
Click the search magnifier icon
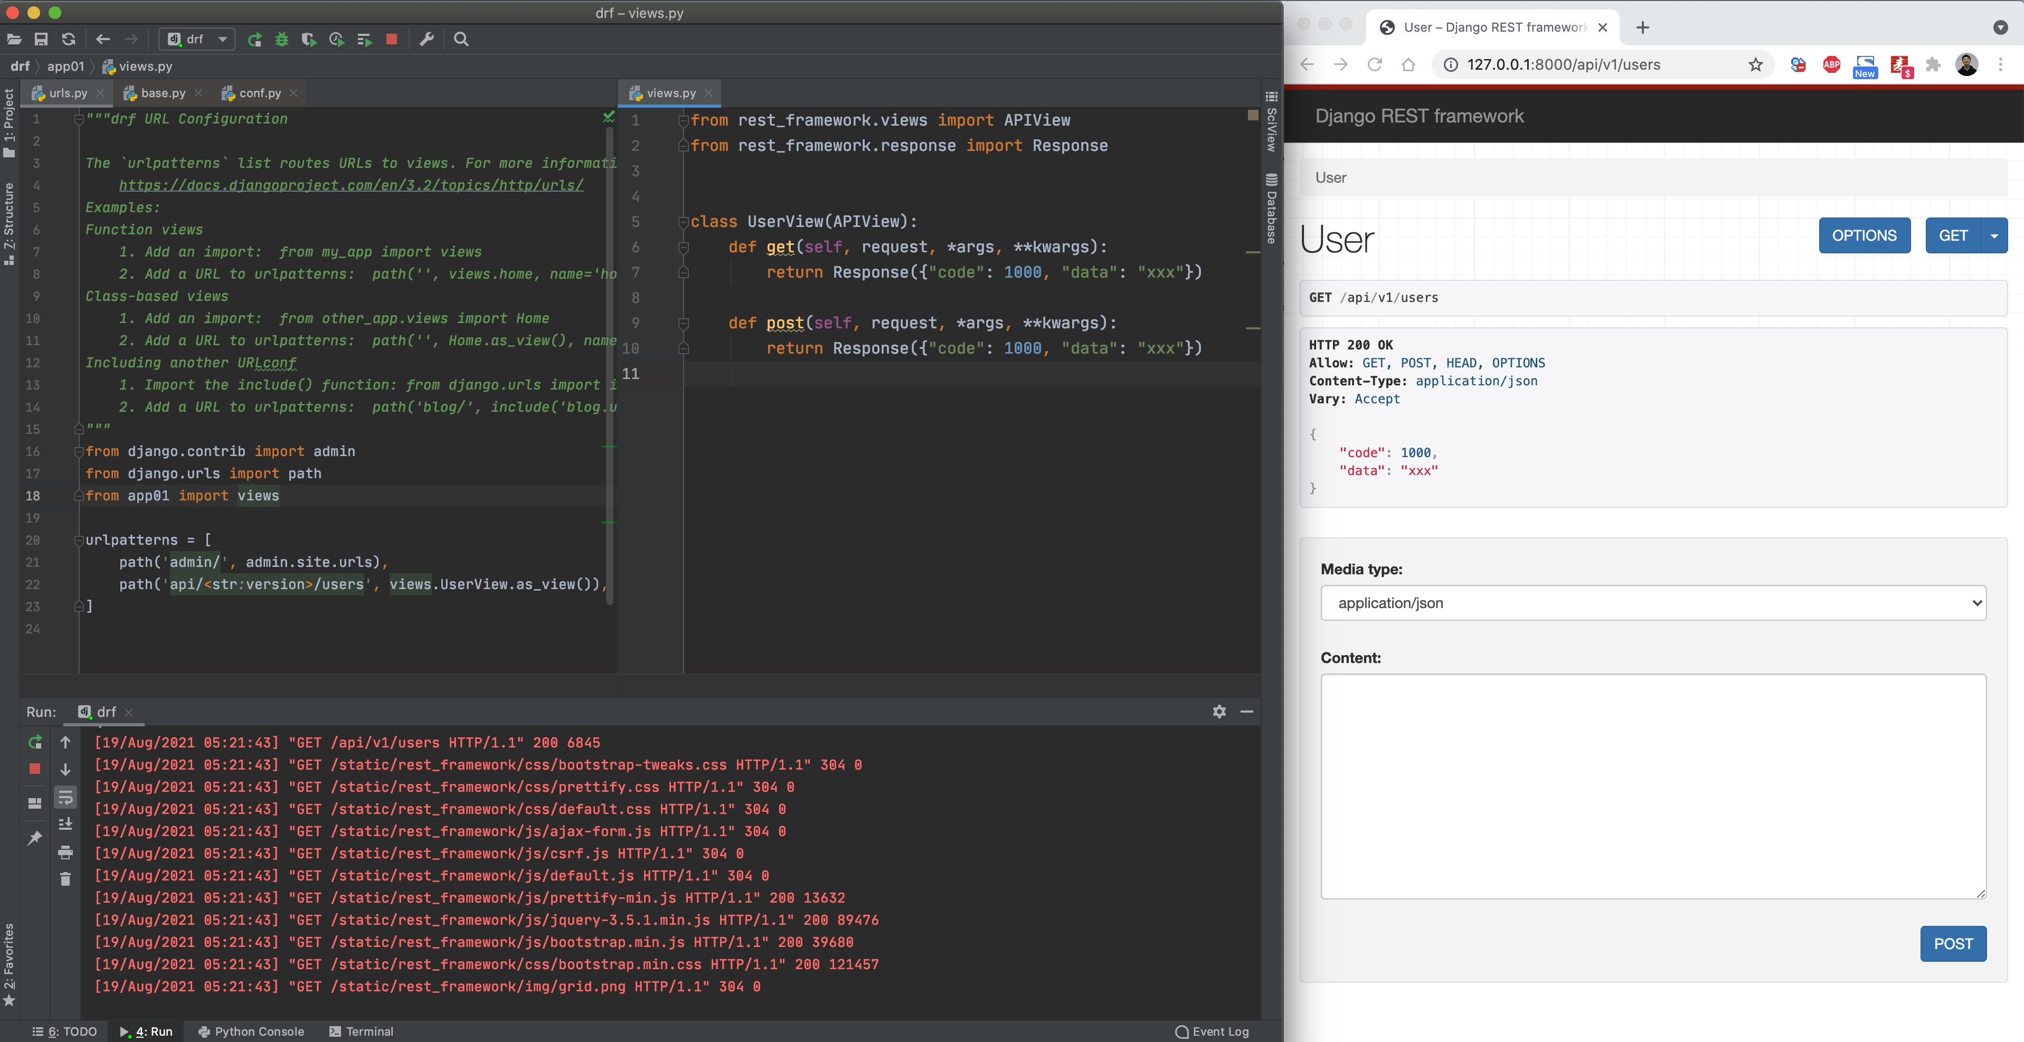tap(461, 39)
